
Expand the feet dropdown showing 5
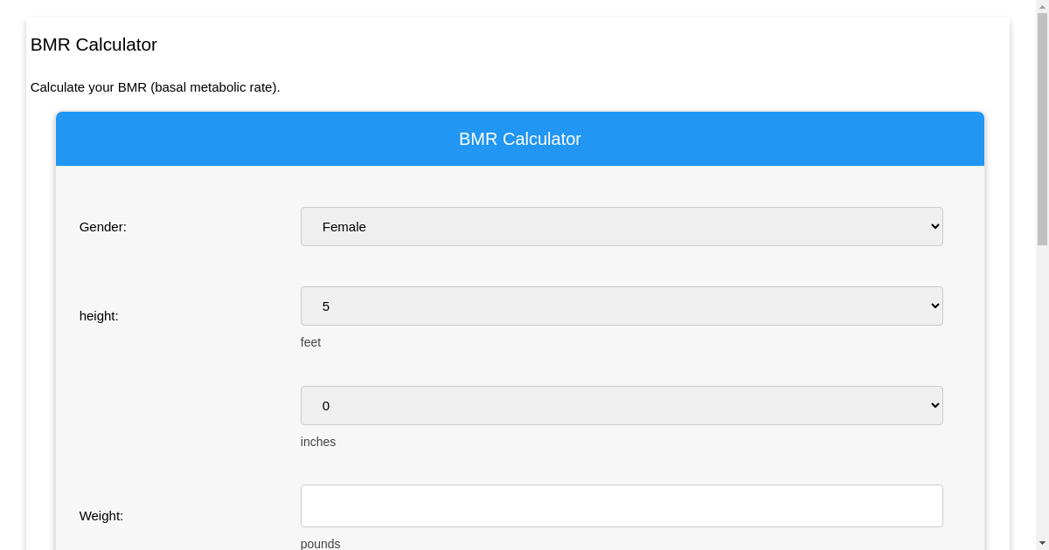[622, 306]
